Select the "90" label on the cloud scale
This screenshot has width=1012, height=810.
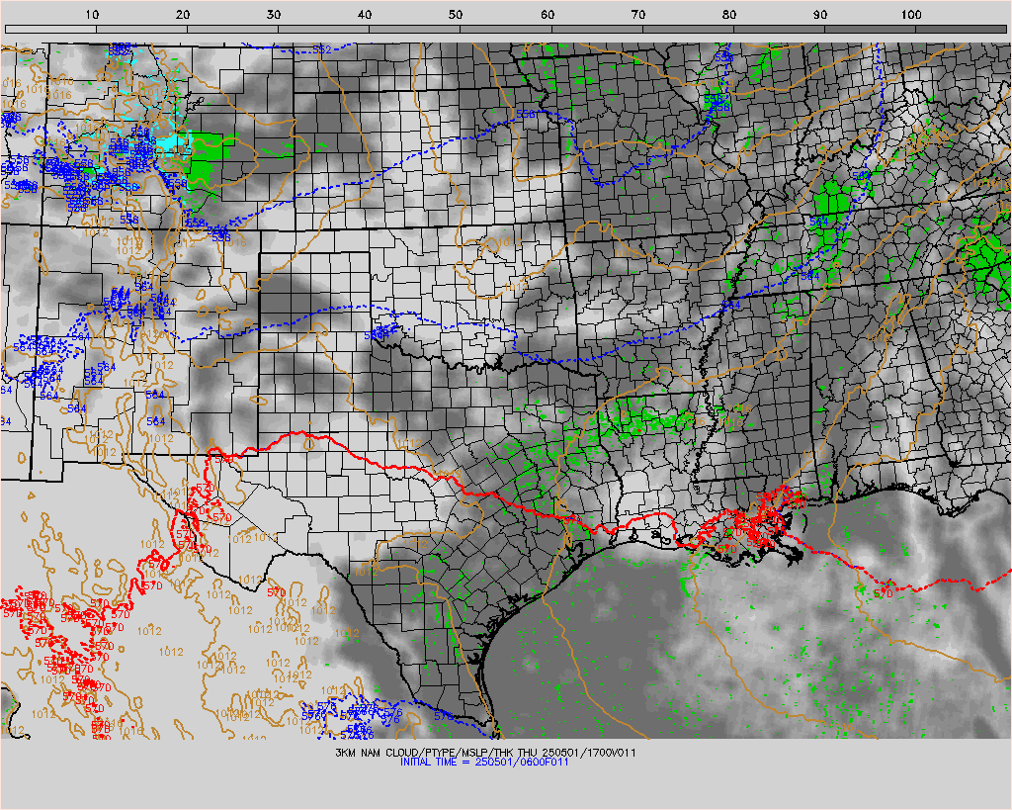pos(820,14)
